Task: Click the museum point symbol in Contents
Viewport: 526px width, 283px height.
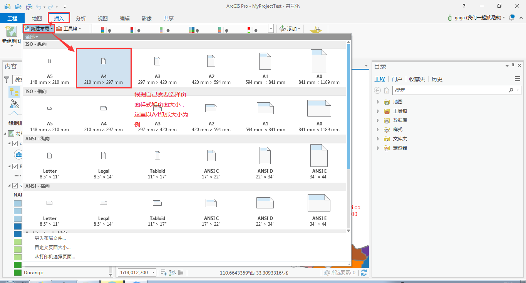Action: pyautogui.click(x=18, y=155)
